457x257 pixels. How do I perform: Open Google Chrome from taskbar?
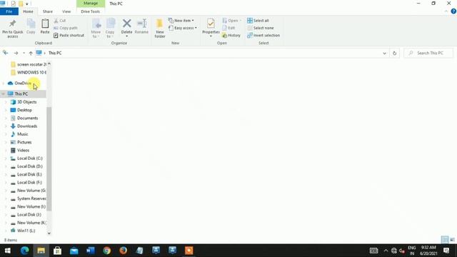point(106,251)
